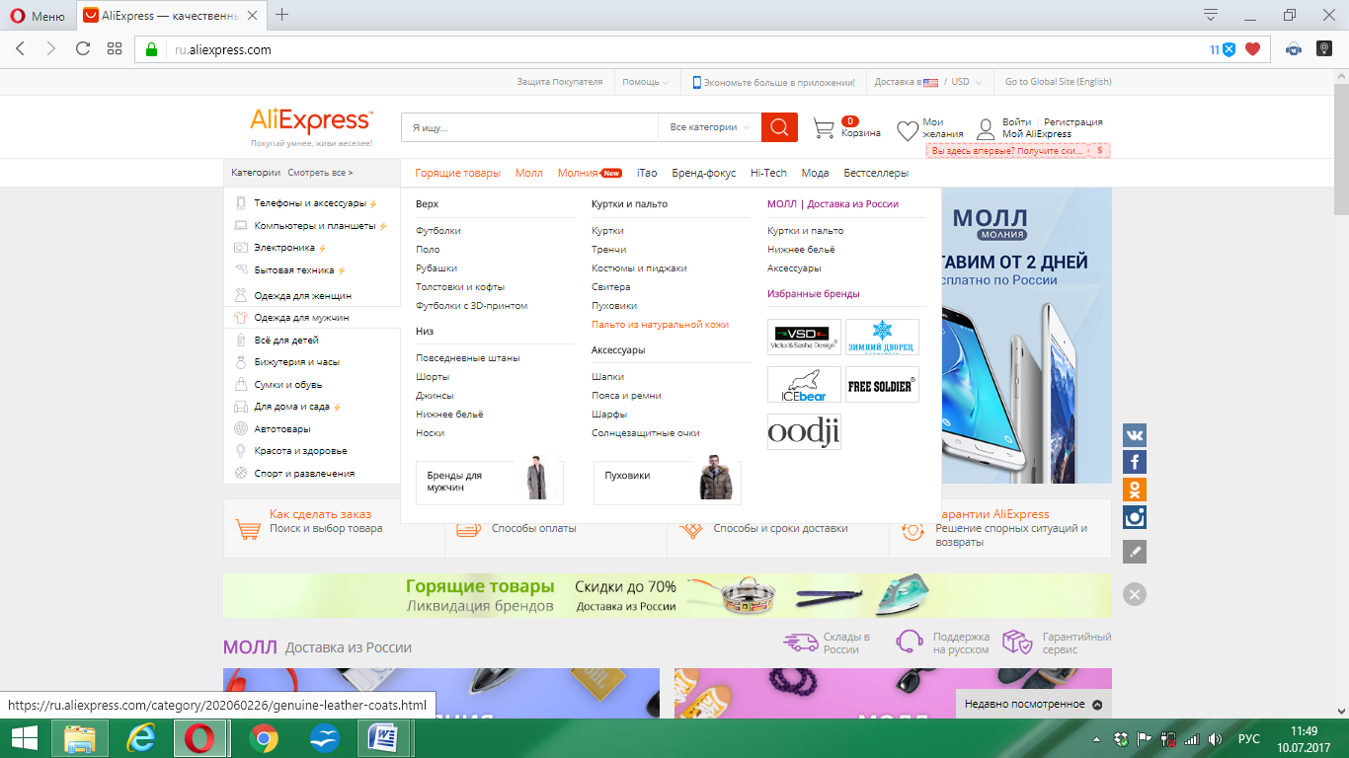
Task: Open Смотреть все categories link
Action: tap(320, 173)
